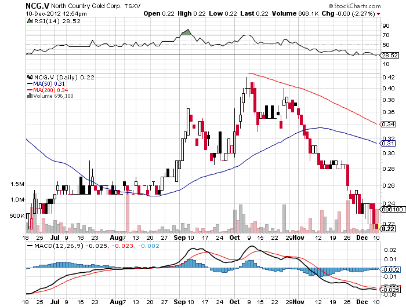
Task: Click the 'Open 0.22' value in the header
Action: 159,13
